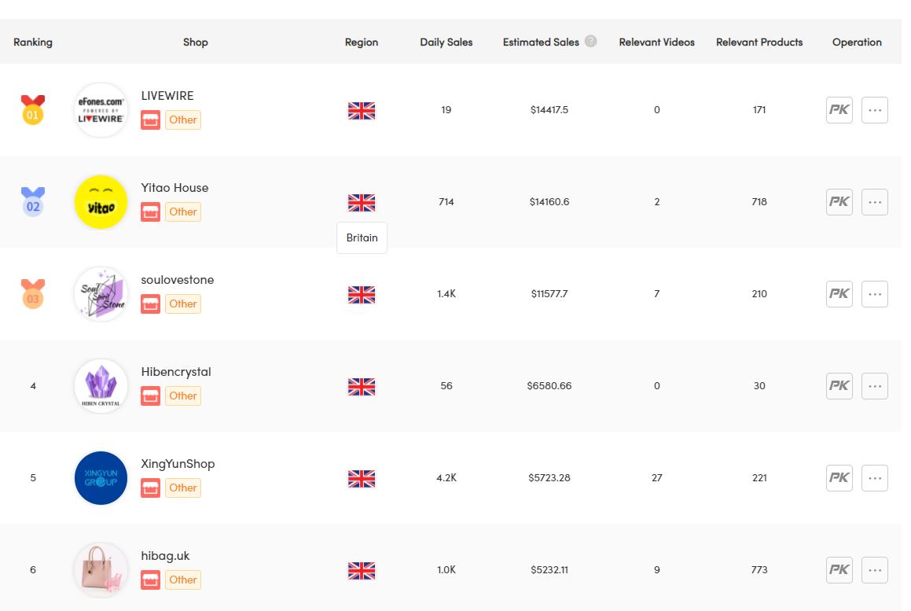Open the more options menu for Hibencrystal
This screenshot has width=911, height=611.
tap(874, 386)
